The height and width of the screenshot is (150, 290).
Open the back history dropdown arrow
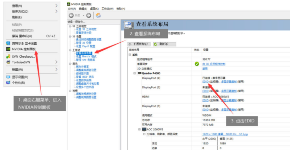(84, 15)
